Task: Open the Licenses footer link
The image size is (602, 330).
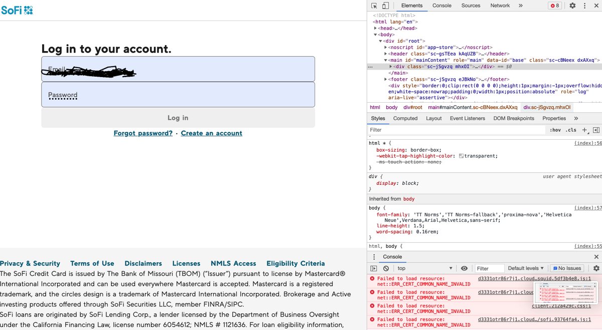Action: pyautogui.click(x=186, y=263)
